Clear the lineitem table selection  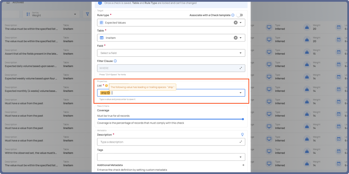(x=236, y=38)
